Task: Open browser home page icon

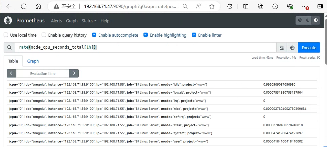Action: tap(38, 6)
